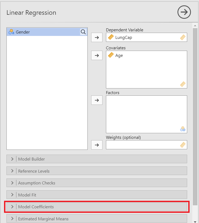The height and width of the screenshot is (223, 199).
Task: Expand Estimated Marginal Means section
Action: (x=97, y=219)
